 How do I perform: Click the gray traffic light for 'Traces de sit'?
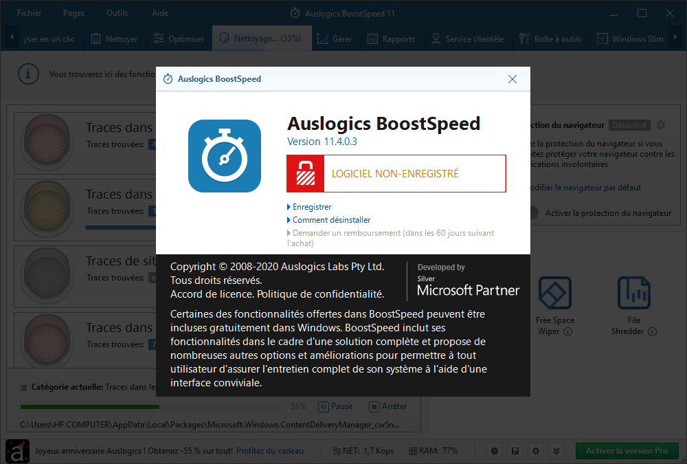(x=47, y=276)
